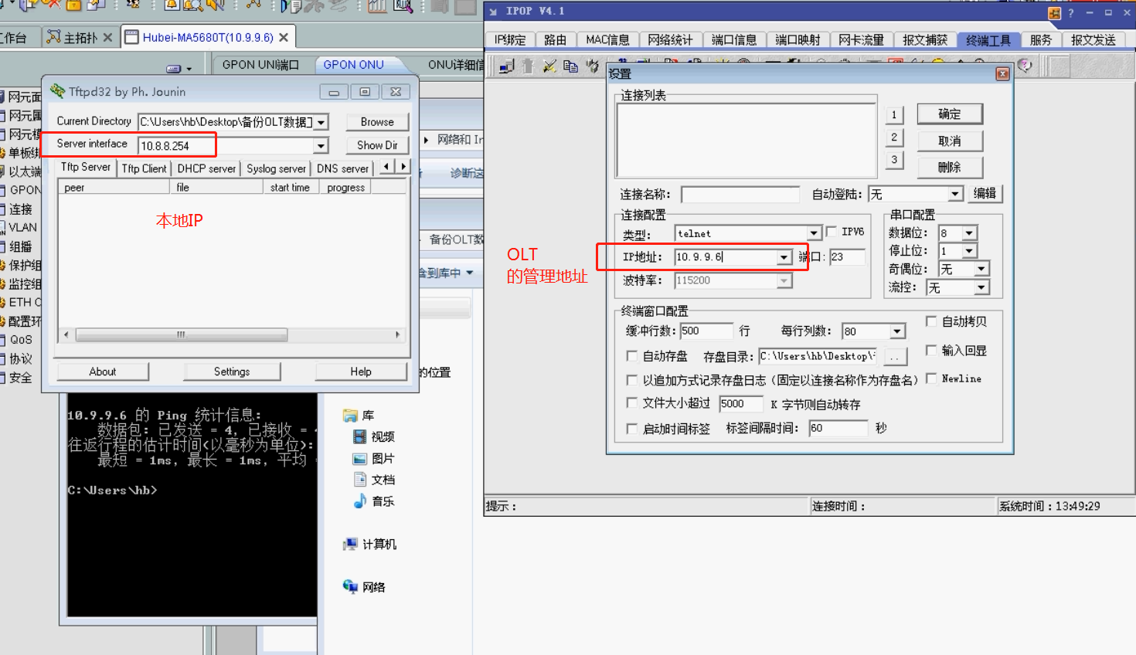
Task: Open the 数据位 data bits dropdown
Action: coord(969,233)
